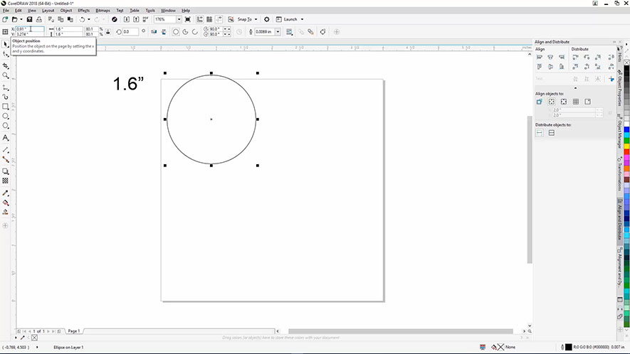This screenshot has height=354, width=630.
Task: Click the Save icon in the toolbar
Action: coord(30,19)
